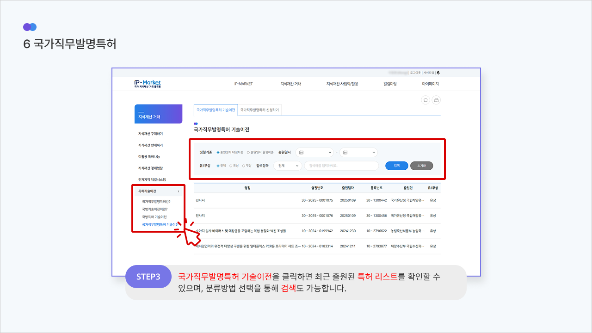
Task: Click the home icon button
Action: tap(425, 100)
